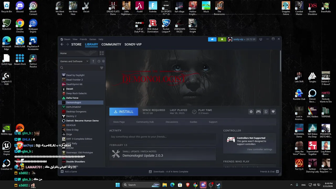Open File Explorer from taskbar

pos(165,185)
